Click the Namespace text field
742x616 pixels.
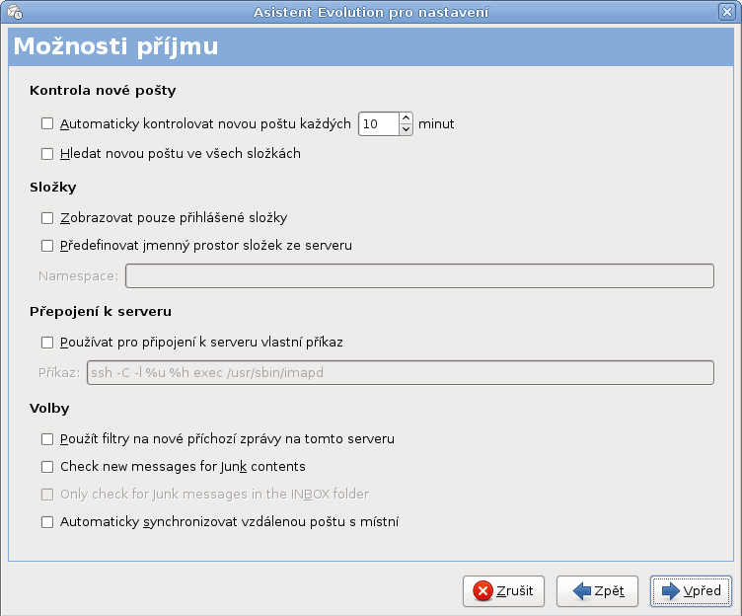pyautogui.click(x=419, y=276)
